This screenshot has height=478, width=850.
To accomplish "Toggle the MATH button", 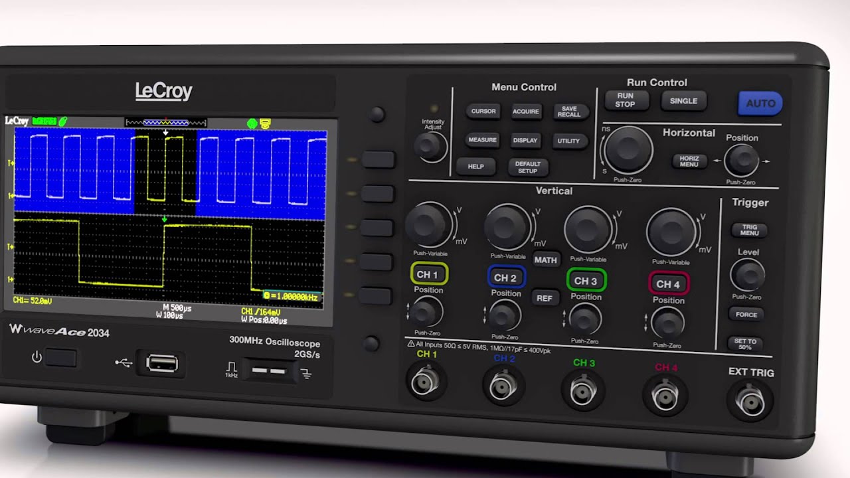I will (x=545, y=260).
